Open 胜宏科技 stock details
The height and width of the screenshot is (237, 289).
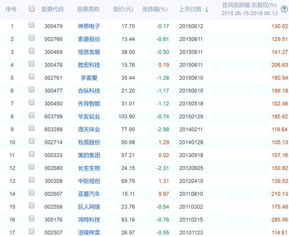tap(89, 65)
